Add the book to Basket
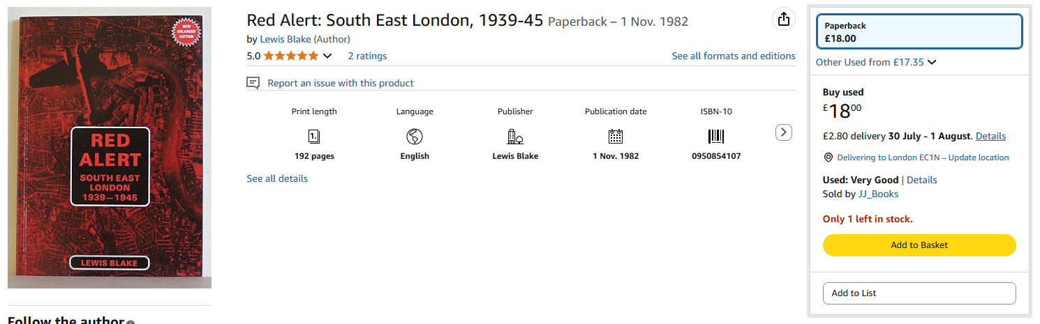The height and width of the screenshot is (324, 1040). pyautogui.click(x=919, y=245)
